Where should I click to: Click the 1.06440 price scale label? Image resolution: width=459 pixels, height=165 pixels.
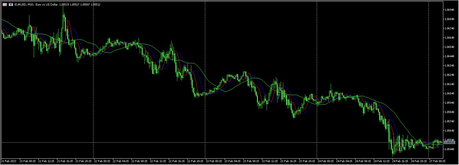(449, 56)
